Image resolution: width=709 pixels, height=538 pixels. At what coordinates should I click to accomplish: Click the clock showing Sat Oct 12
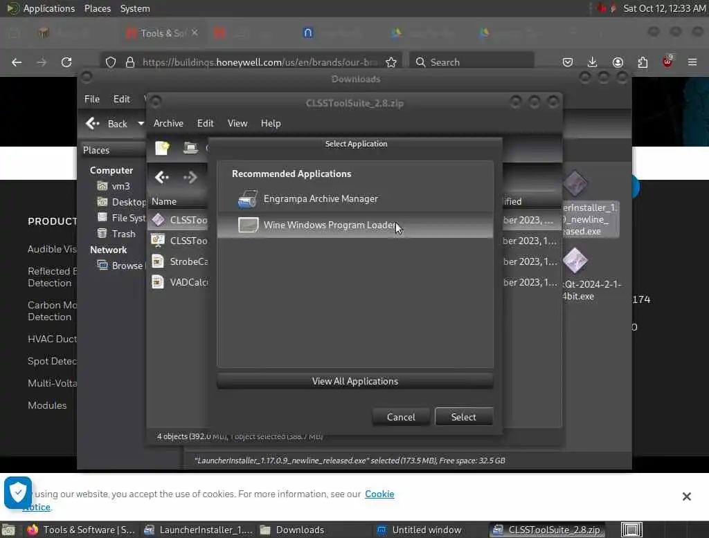point(665,8)
